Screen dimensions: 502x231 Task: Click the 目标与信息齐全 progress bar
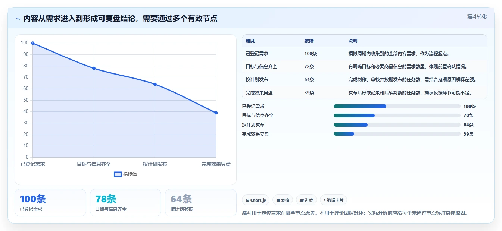[x=397, y=115]
